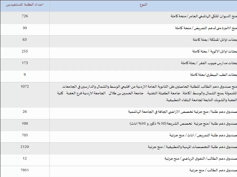Viewport: 237px width, 177px height.
Task: Select row 'بعثات اوائل الالوية / بعثة كاملة'
Action: [118, 53]
